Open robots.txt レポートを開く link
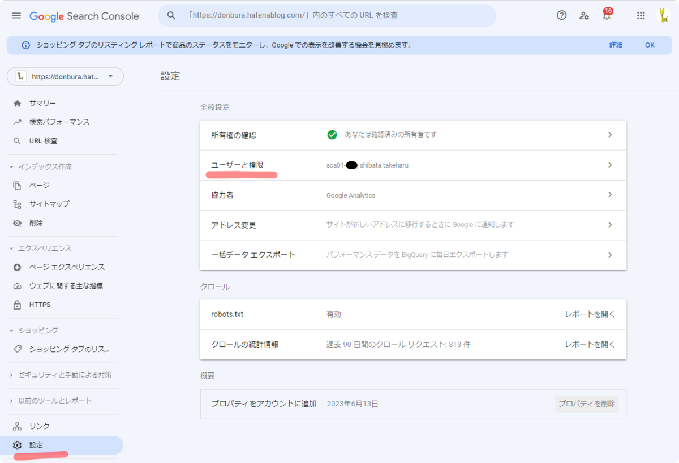This screenshot has height=463, width=679. click(590, 314)
